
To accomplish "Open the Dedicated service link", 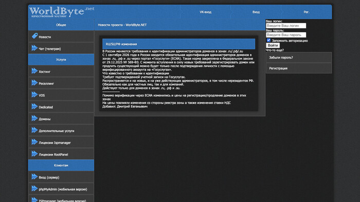I will point(61,107).
